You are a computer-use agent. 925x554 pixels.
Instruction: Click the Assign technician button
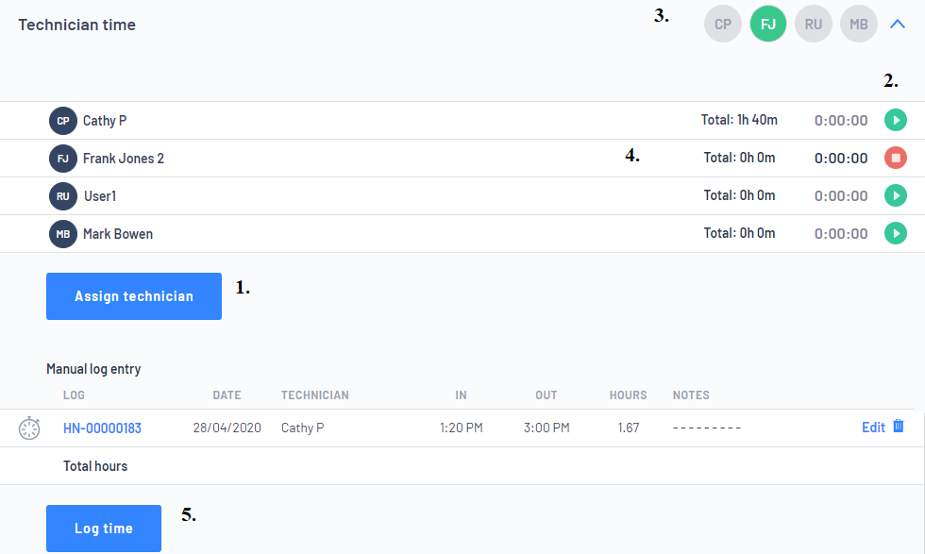coord(134,296)
